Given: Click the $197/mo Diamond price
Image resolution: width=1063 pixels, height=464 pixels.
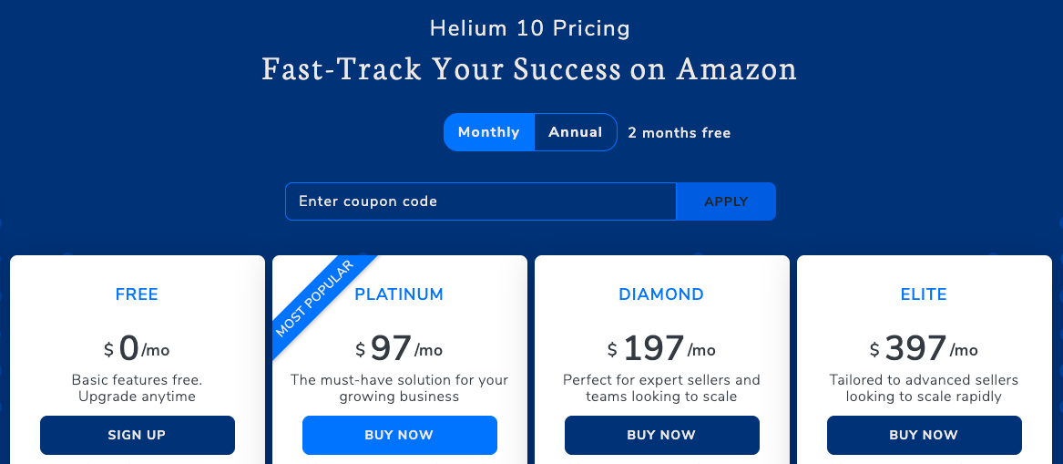Looking at the screenshot, I should [661, 348].
